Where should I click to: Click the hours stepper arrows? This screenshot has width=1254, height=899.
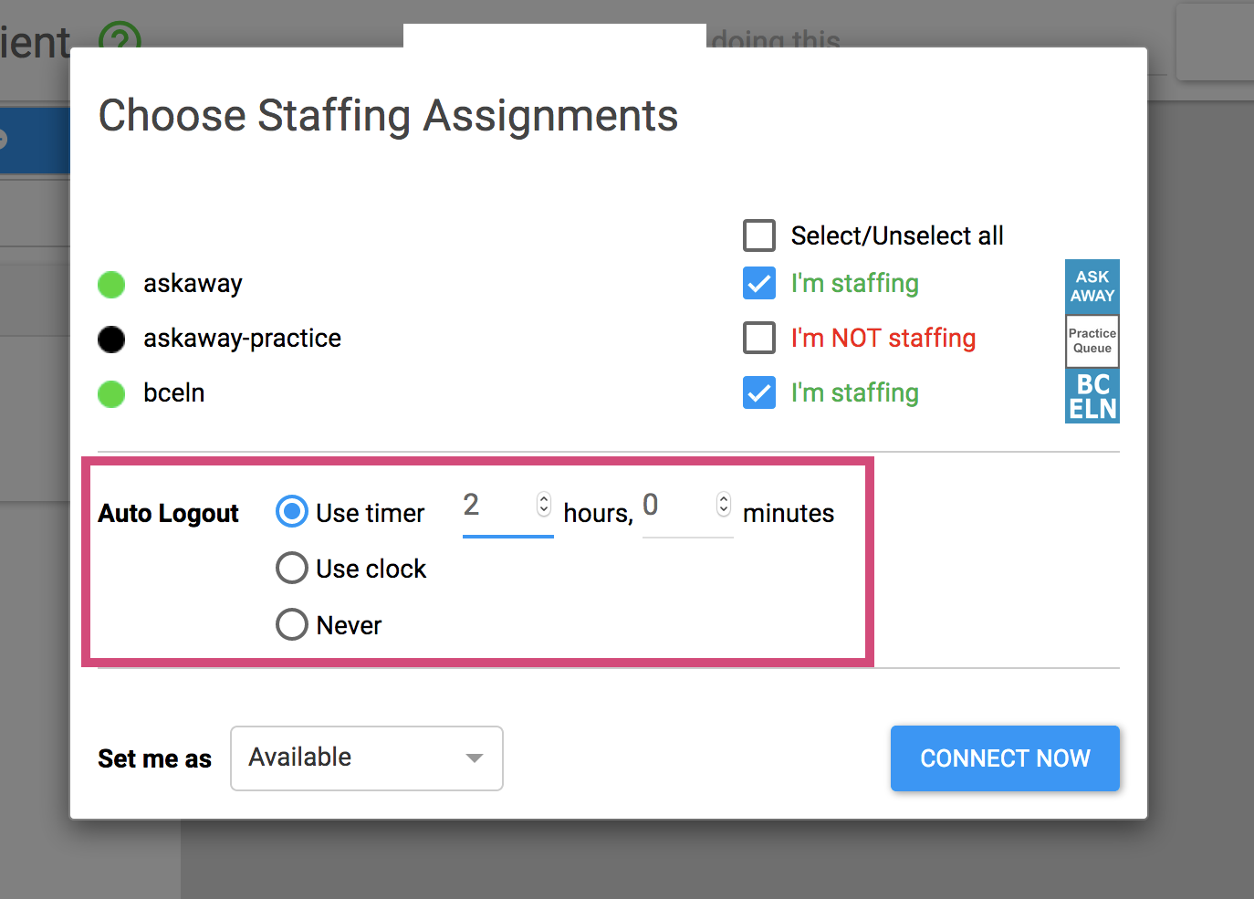tap(544, 505)
